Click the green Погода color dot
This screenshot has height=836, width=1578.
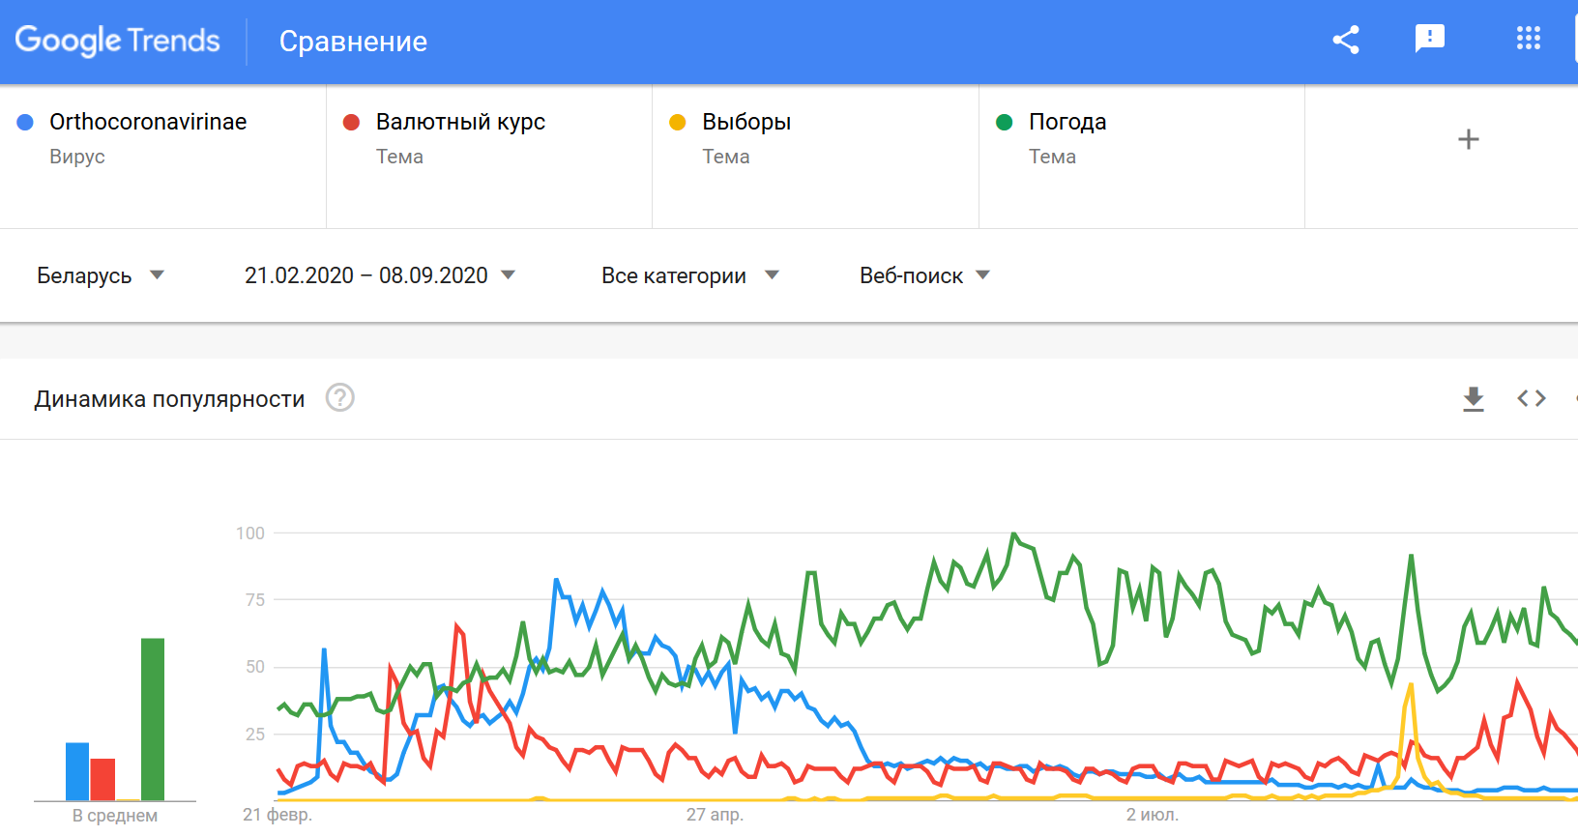1004,122
